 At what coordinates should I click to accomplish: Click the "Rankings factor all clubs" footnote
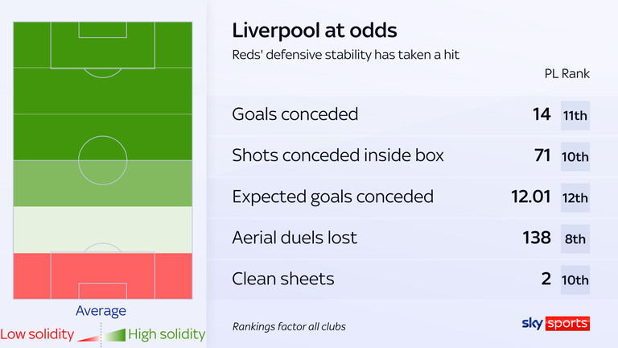[290, 326]
